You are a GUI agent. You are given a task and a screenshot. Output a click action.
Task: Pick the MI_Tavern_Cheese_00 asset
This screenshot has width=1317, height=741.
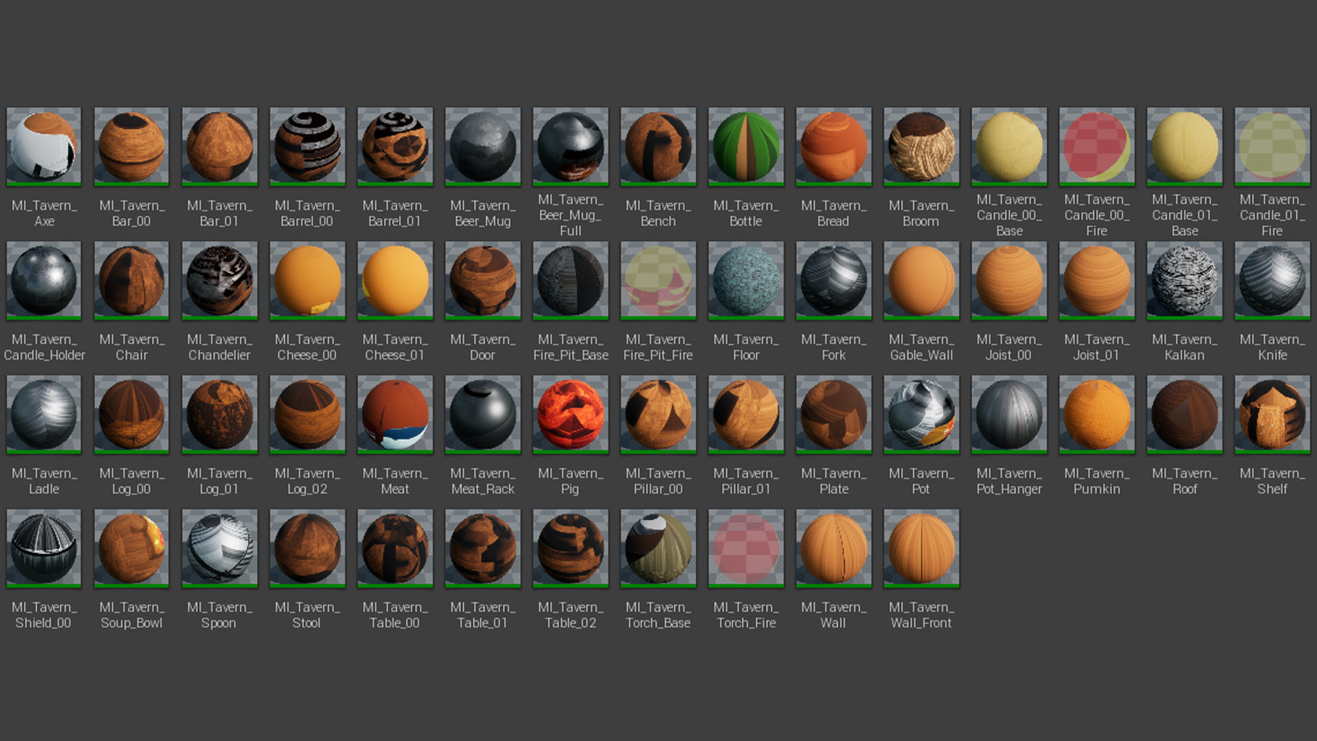307,280
